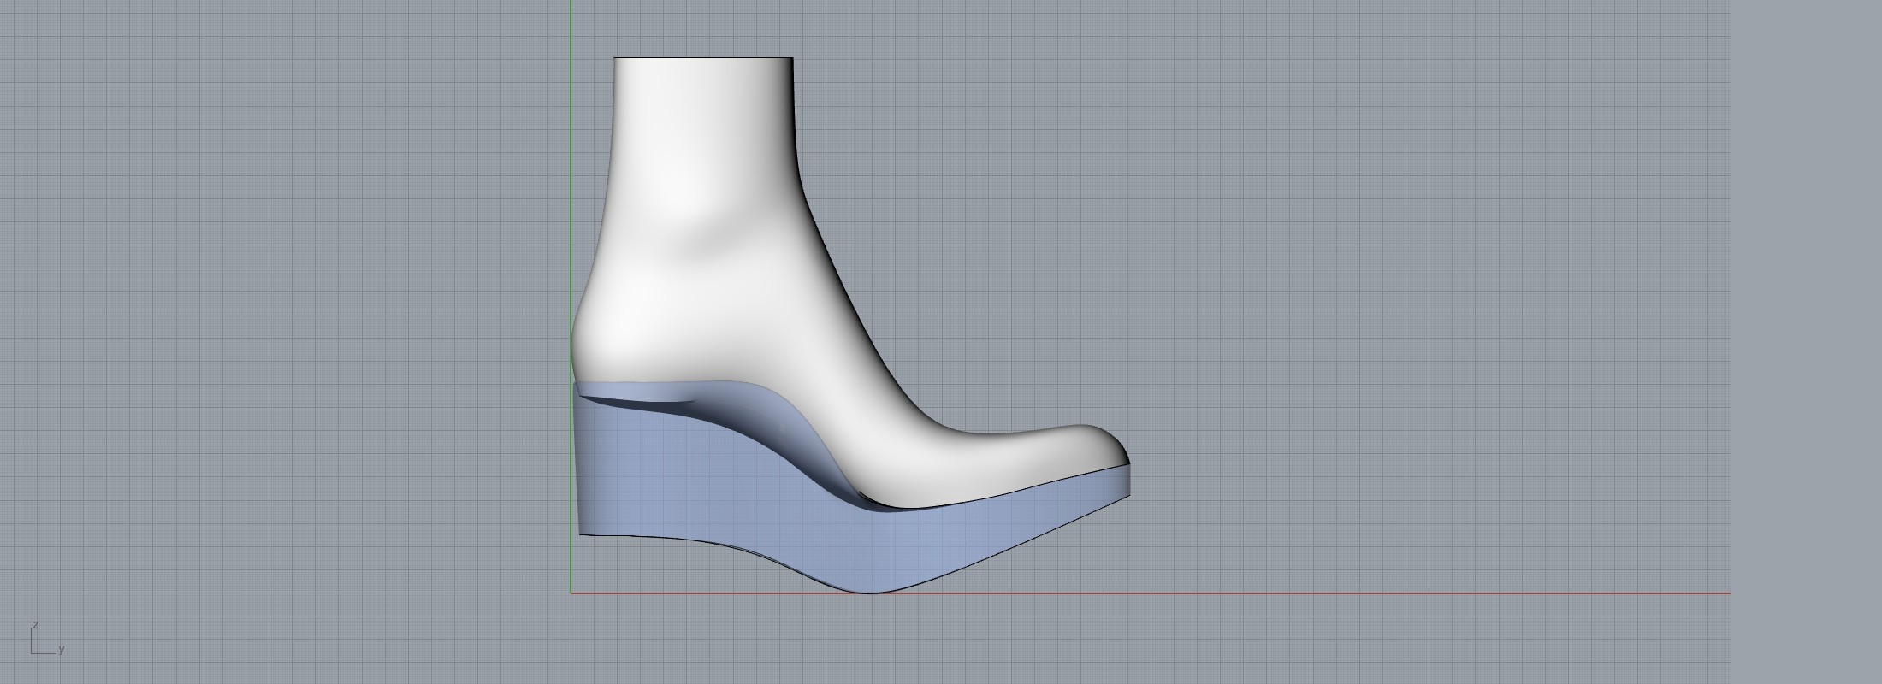Click the y label on the axis icon

tap(62, 650)
